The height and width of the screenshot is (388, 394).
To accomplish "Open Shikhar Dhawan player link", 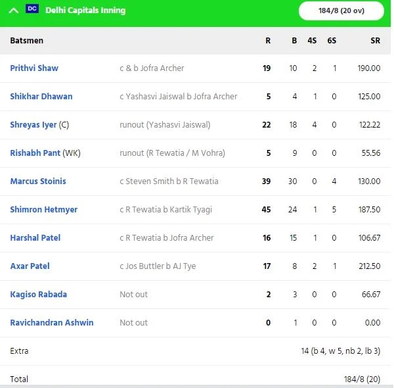I will (41, 97).
